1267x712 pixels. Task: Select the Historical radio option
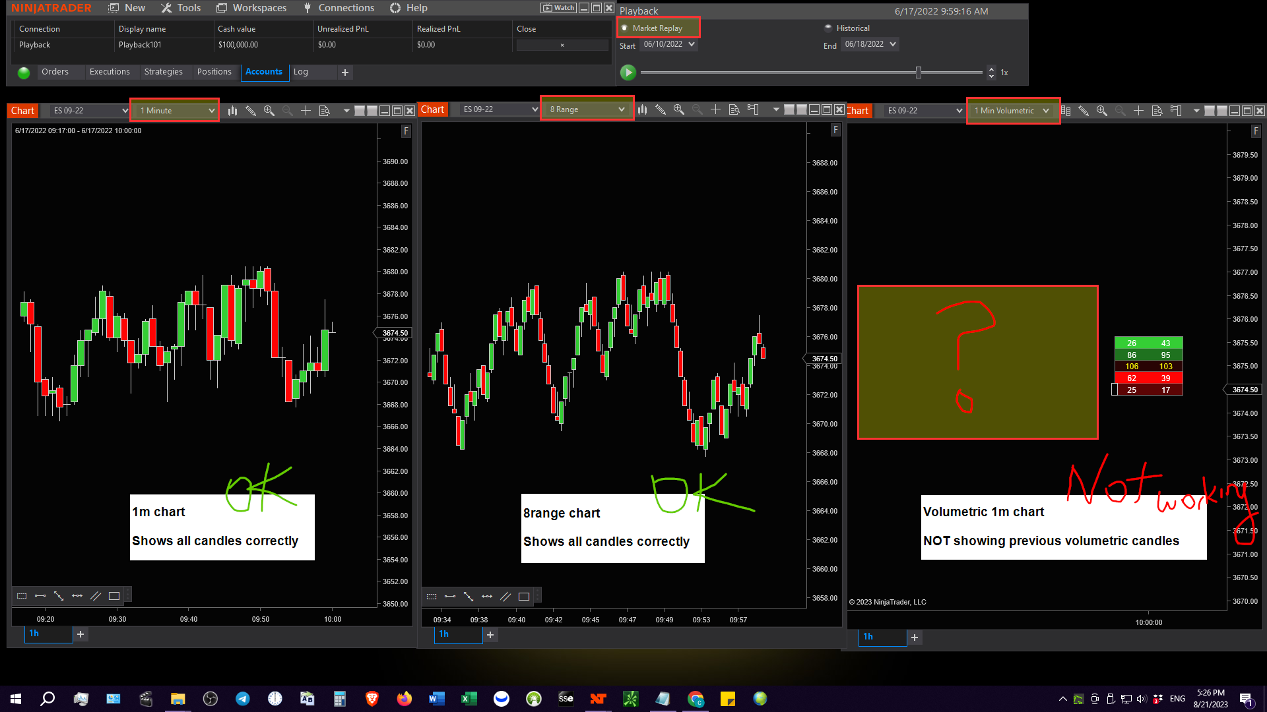828,28
